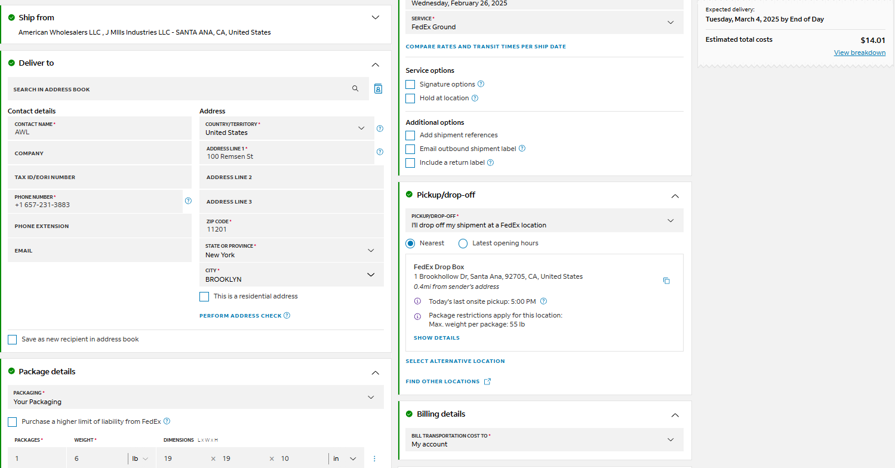Show help for Email outbound shipment label
This screenshot has height=468, width=895.
click(522, 149)
